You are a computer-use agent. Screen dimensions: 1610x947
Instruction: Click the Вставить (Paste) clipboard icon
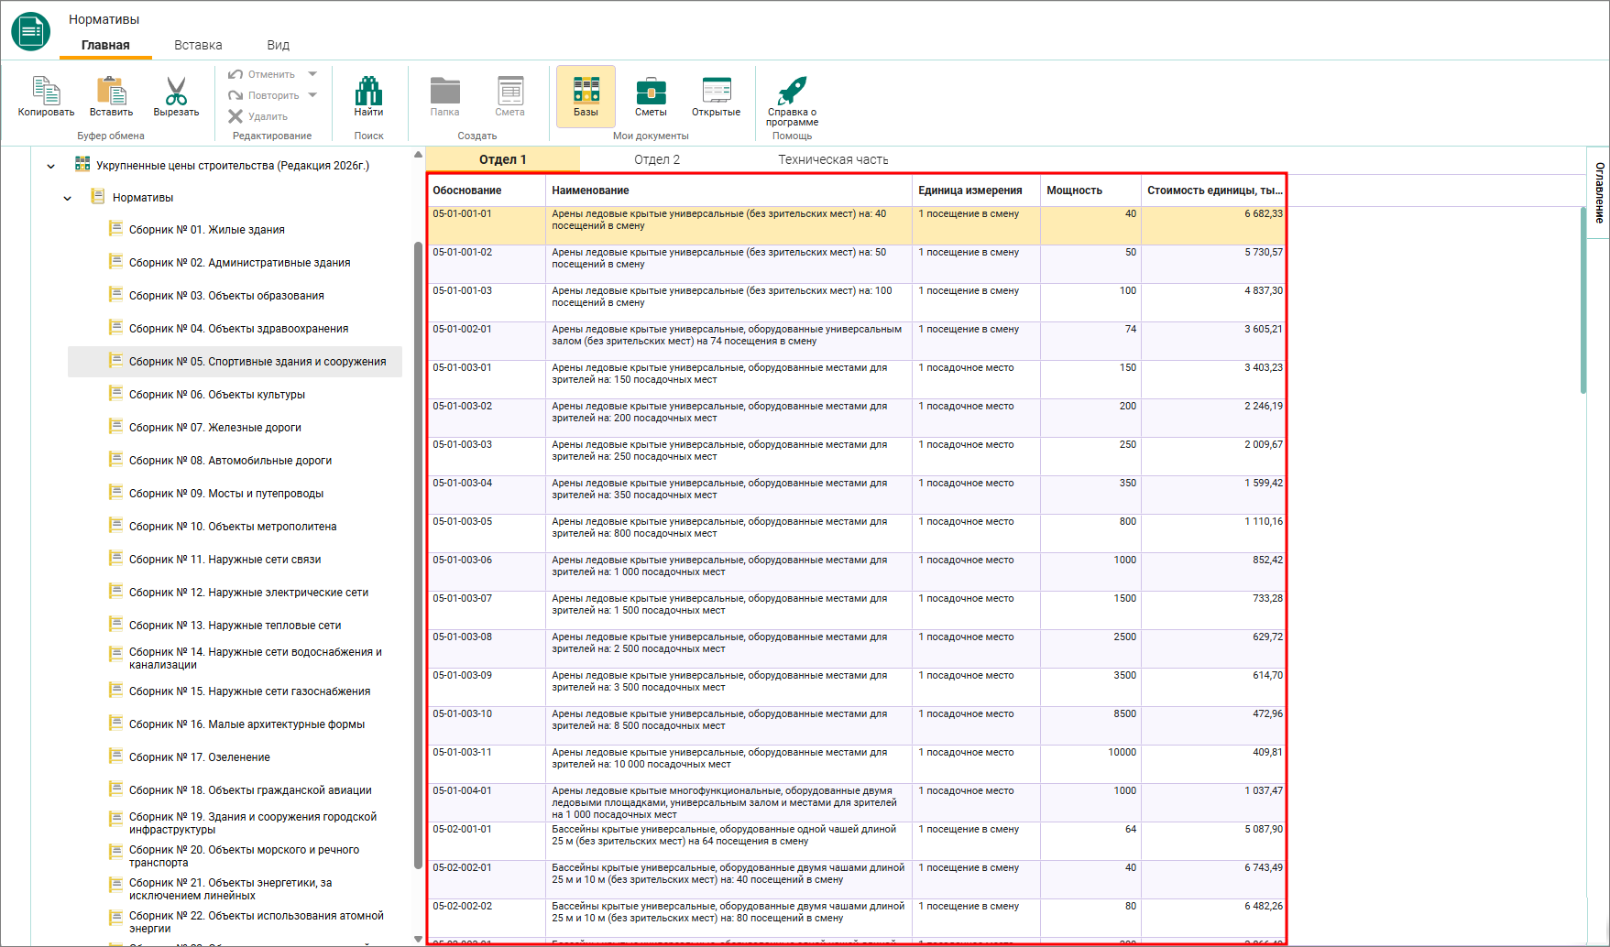pos(111,91)
